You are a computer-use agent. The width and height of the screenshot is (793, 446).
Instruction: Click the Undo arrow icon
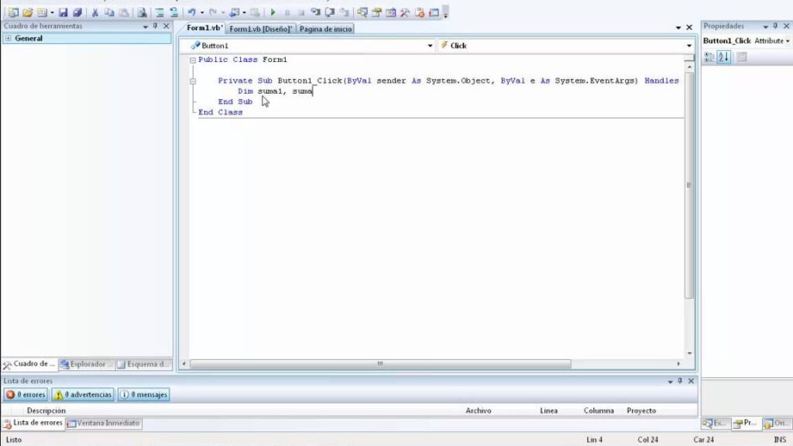click(x=192, y=12)
